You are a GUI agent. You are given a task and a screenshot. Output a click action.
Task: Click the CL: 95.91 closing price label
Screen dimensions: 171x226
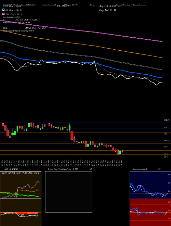[x=62, y=6]
